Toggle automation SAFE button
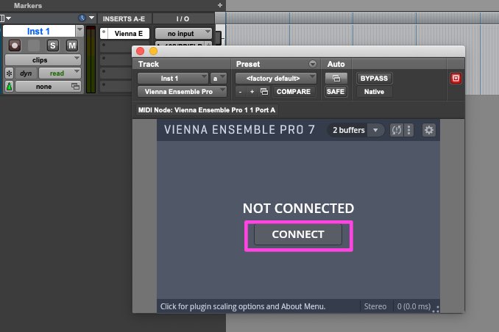Screen dimensions: 499x332 [336, 92]
